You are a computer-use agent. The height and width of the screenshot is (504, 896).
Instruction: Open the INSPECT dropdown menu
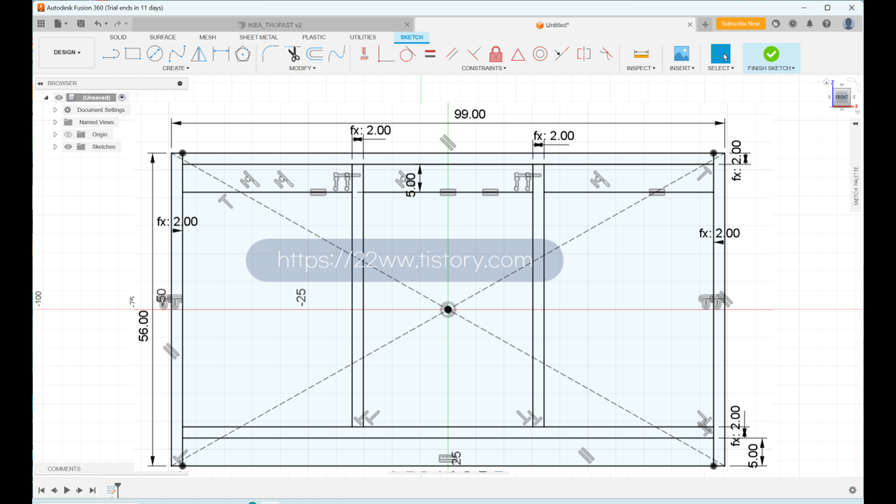pyautogui.click(x=640, y=69)
